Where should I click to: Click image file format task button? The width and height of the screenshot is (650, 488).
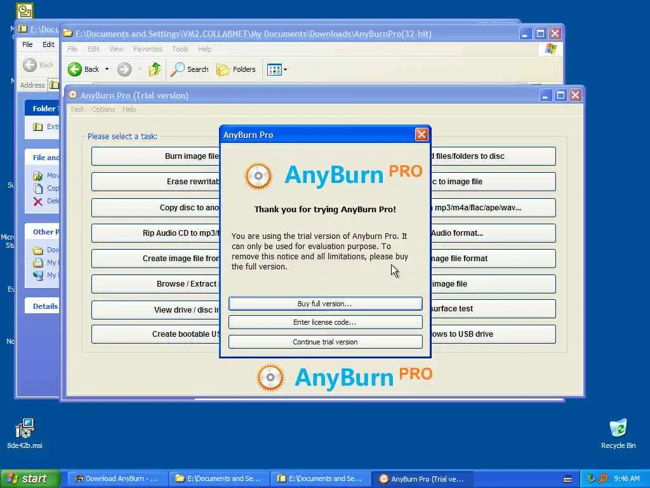pyautogui.click(x=493, y=258)
